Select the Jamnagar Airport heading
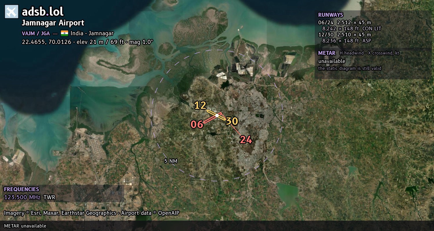Screen dimensions: 434x231 [x=53, y=23]
